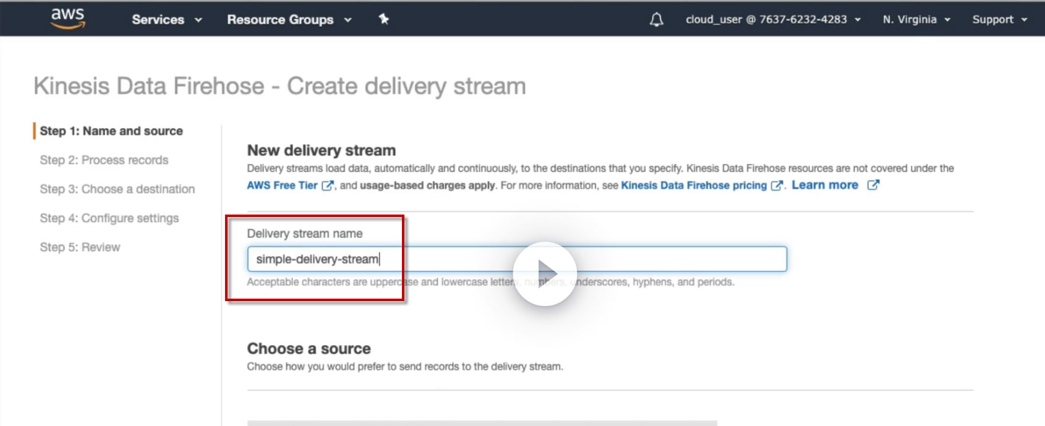The image size is (1045, 426).
Task: Go to Step 4: Configure settings
Action: coord(109,218)
